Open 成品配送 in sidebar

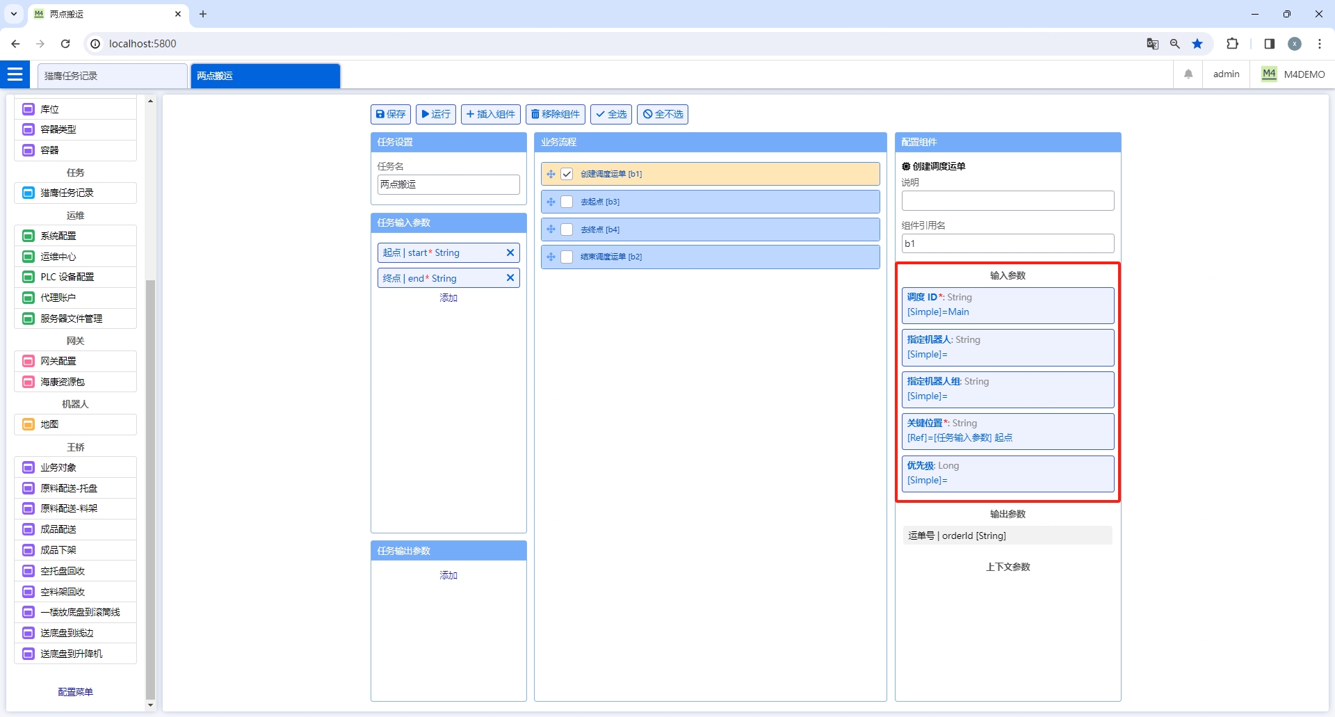(75, 529)
